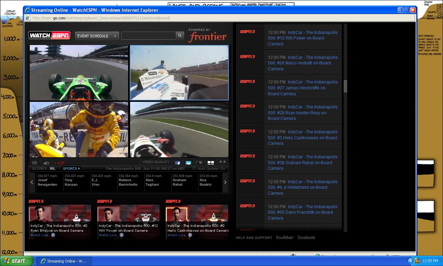Stop the video with the stop button
The image size is (443, 266).
(35, 163)
